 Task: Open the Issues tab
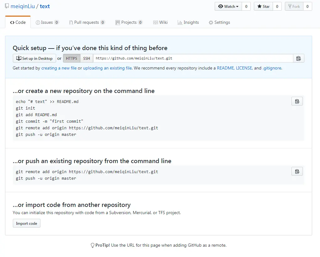coord(47,22)
